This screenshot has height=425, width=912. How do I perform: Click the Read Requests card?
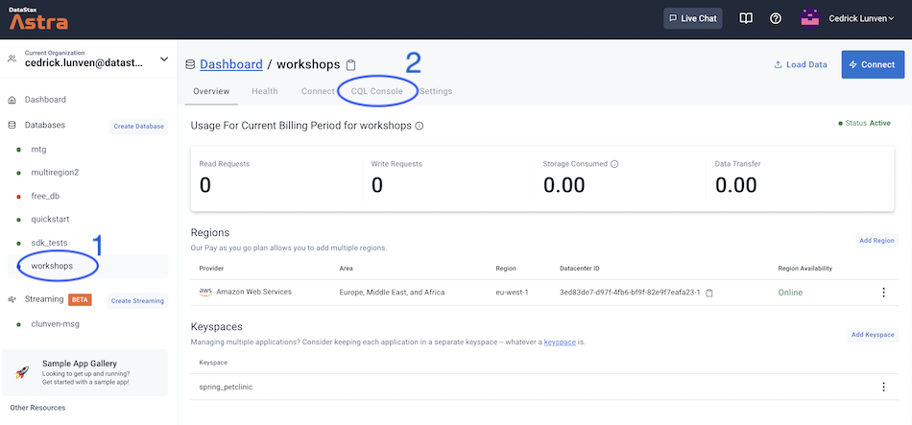coord(276,177)
